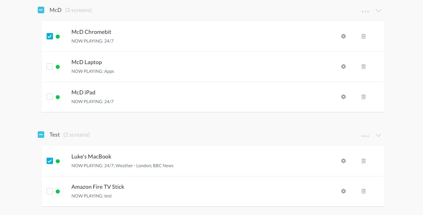Image resolution: width=423 pixels, height=215 pixels.
Task: Collapse the McD group chevron
Action: (x=378, y=10)
